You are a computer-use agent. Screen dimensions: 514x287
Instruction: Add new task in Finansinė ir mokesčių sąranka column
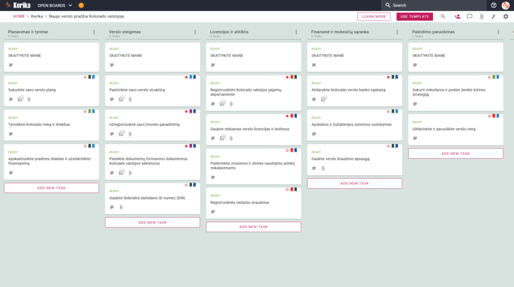354,184
